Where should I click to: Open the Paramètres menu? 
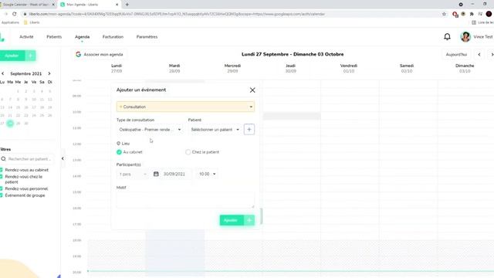tap(147, 37)
